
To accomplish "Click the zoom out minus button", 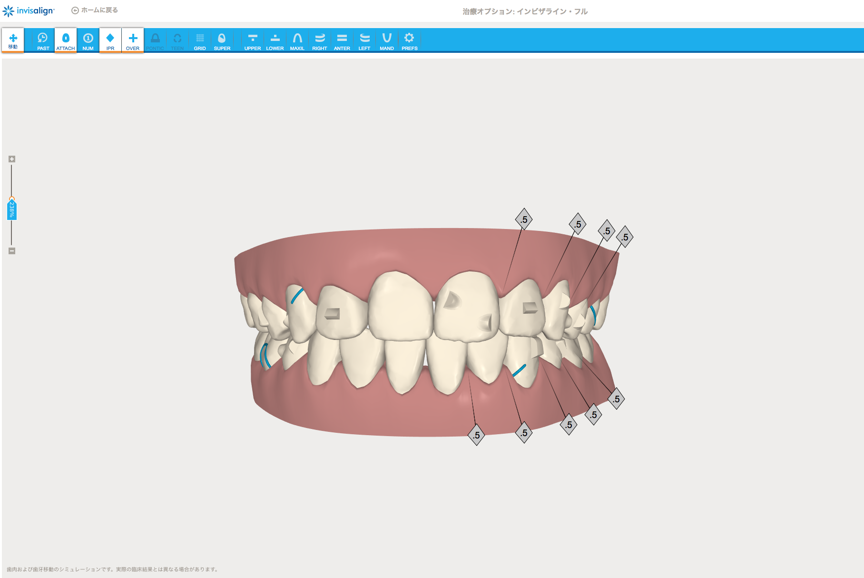I will (x=12, y=251).
